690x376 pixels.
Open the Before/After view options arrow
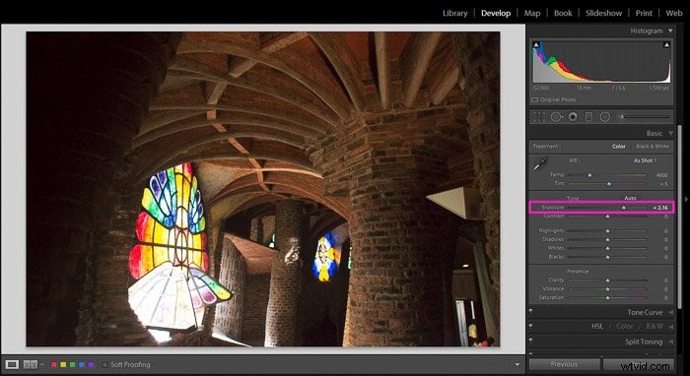tap(41, 364)
